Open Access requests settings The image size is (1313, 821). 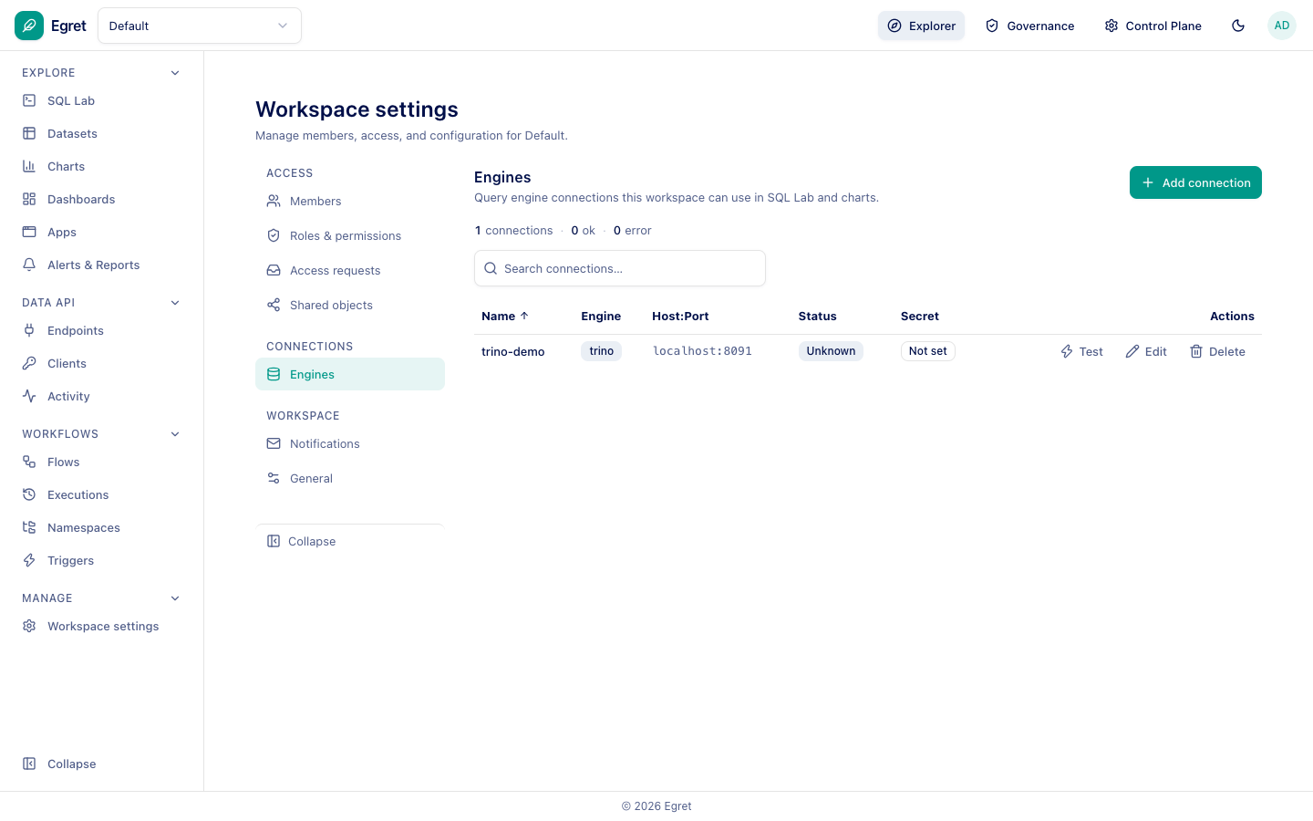click(x=350, y=270)
